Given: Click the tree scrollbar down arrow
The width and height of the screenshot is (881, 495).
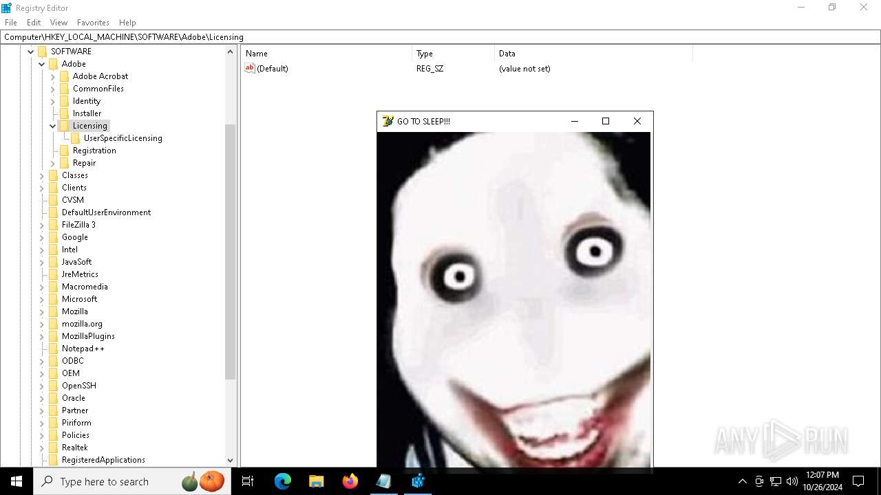Looking at the screenshot, I should 231,461.
